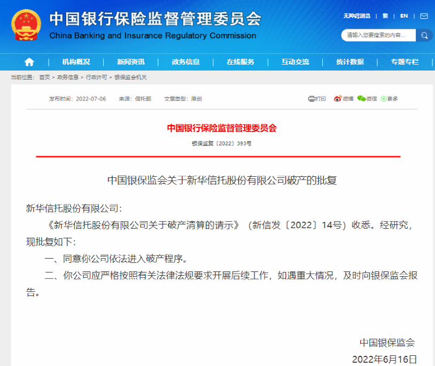Click the printer icon for 打印
The image size is (435, 366).
pos(311,99)
